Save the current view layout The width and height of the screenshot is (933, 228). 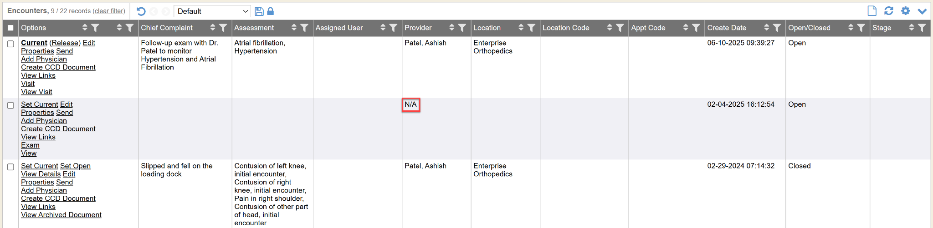coord(259,11)
